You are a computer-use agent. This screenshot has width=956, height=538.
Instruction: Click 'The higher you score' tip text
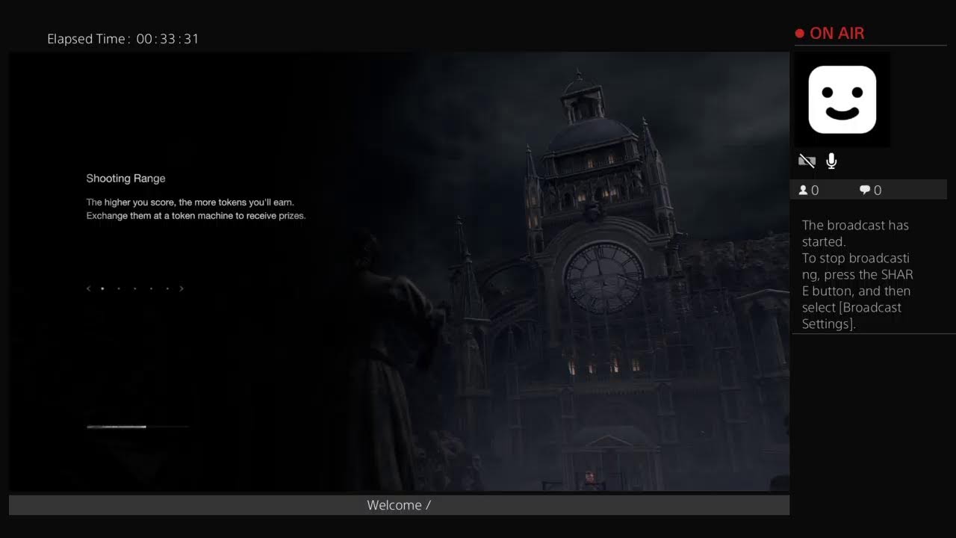[x=190, y=202]
